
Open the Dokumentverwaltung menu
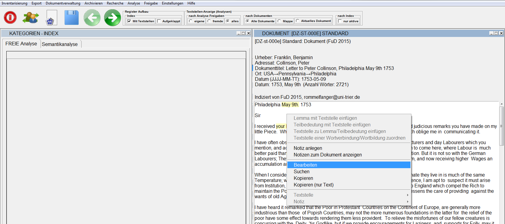pos(63,3)
